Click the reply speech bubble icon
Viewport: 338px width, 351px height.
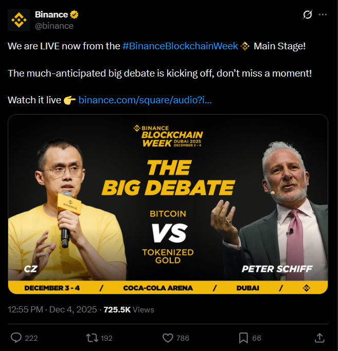(x=16, y=338)
